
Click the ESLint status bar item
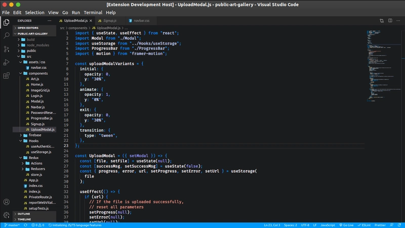(x=364, y=225)
